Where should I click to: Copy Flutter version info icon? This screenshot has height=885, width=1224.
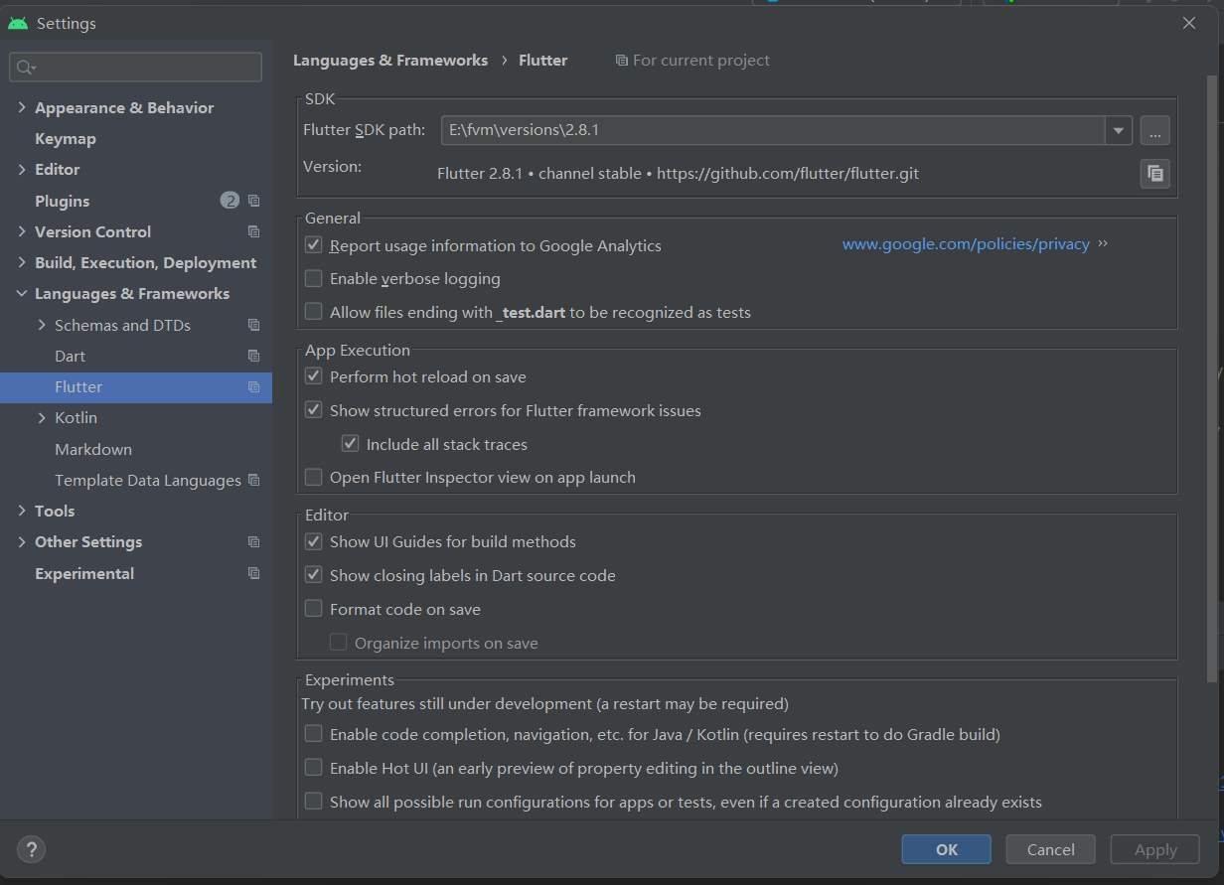tap(1154, 174)
